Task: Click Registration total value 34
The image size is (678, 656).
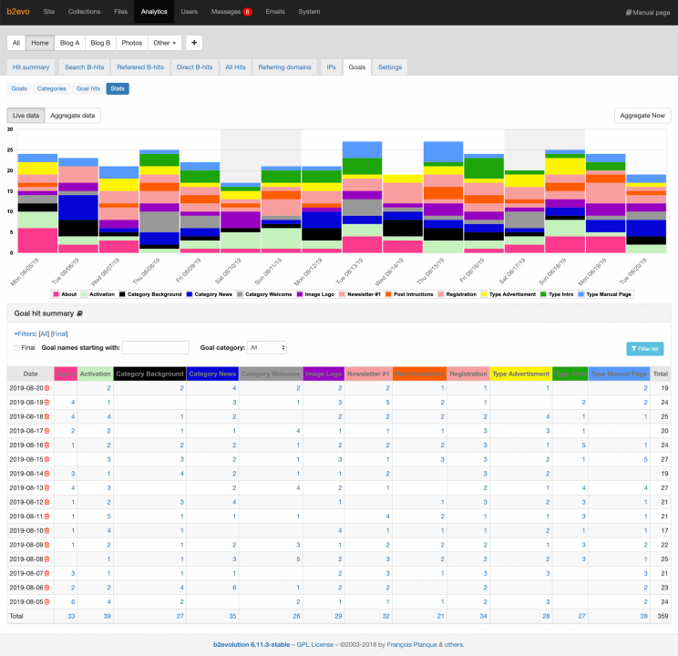Action: pyautogui.click(x=483, y=616)
